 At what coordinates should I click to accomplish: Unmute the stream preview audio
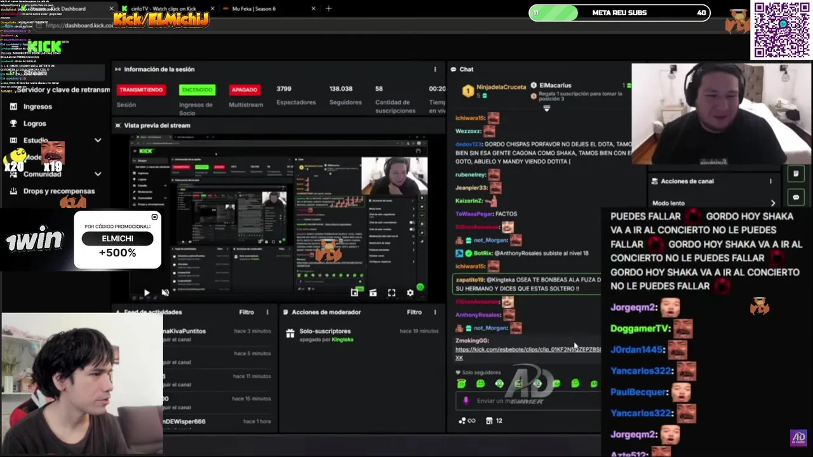[165, 293]
